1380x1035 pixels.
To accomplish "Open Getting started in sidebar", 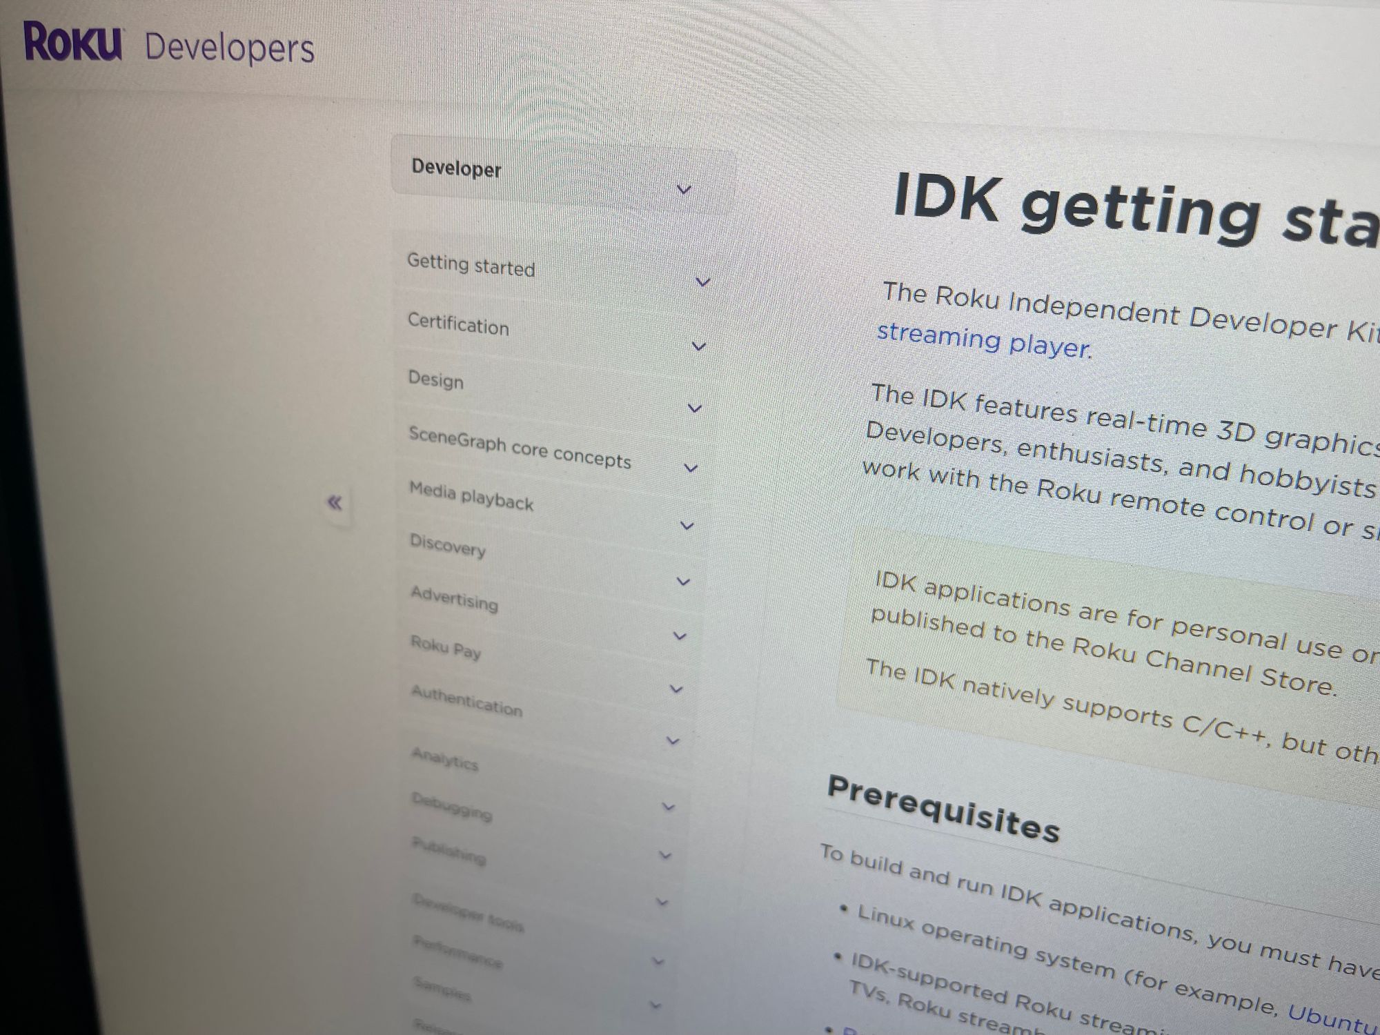I will pyautogui.click(x=471, y=265).
